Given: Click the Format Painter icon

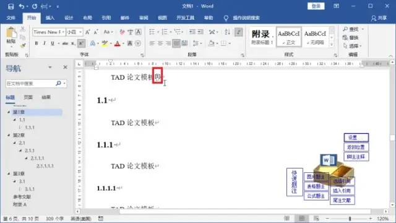Looking at the screenshot, I should coord(23,45).
